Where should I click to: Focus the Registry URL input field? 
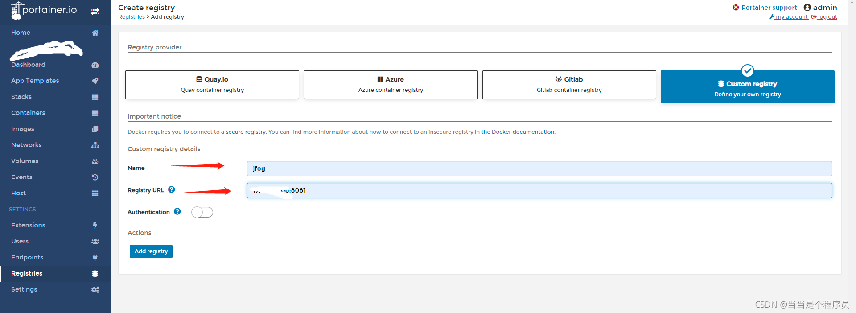point(539,190)
